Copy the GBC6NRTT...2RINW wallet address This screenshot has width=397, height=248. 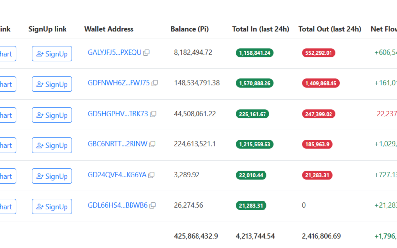(x=152, y=144)
